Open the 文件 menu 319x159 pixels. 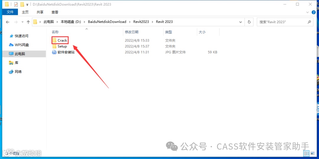coord(10,12)
